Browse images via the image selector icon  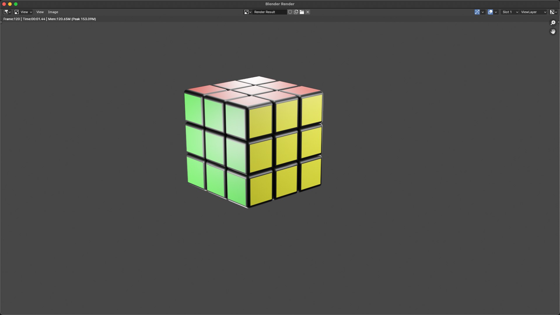248,12
